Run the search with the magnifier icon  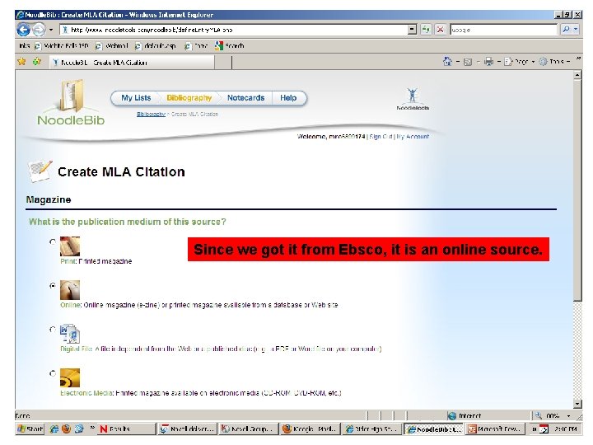tap(566, 30)
